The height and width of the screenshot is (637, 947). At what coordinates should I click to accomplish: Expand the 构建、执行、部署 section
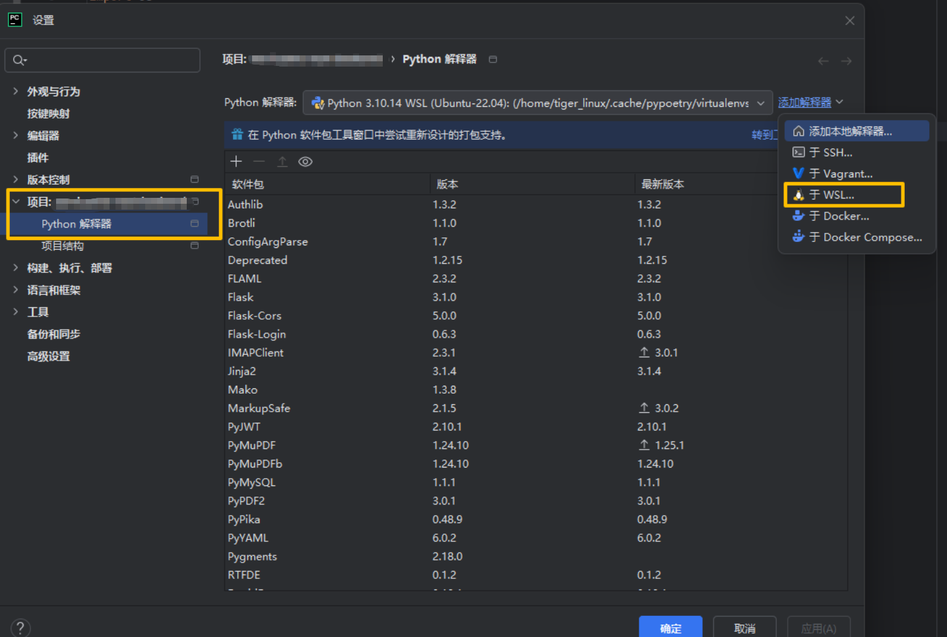click(16, 268)
